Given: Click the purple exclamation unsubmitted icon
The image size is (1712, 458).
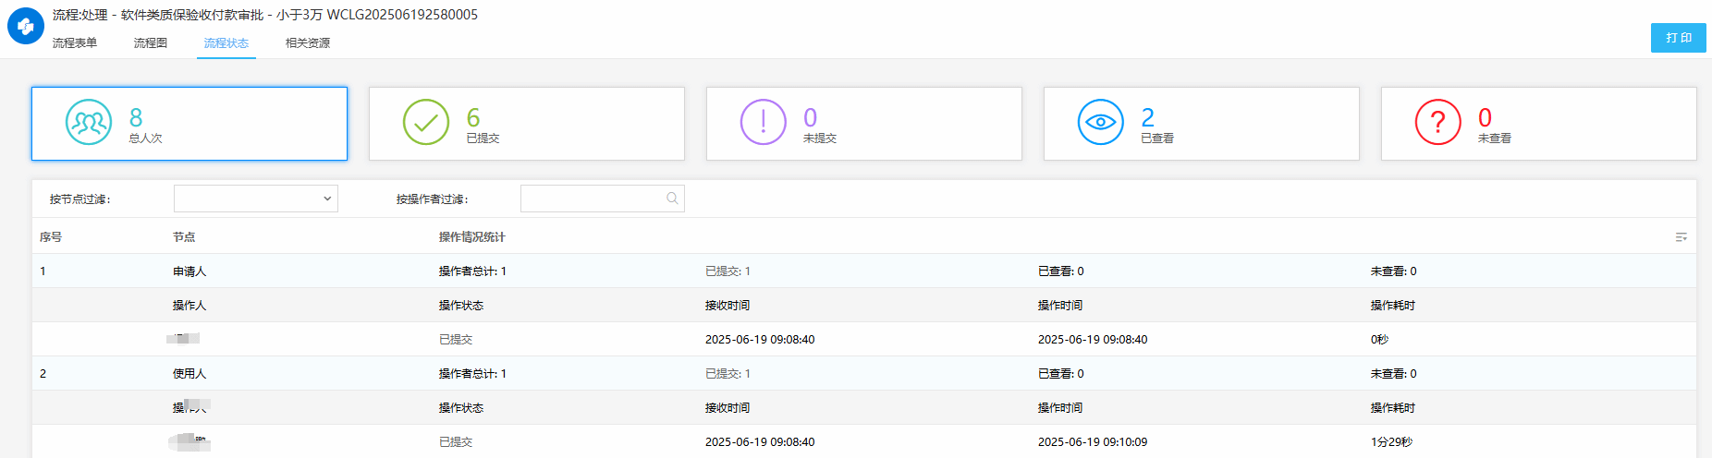Looking at the screenshot, I should [764, 123].
